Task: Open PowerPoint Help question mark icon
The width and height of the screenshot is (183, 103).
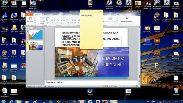Action: click(139, 15)
